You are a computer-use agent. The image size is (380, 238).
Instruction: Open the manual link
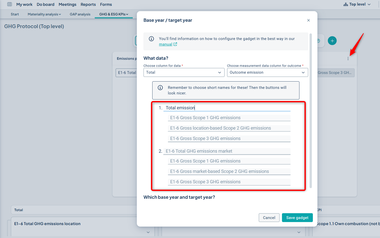(x=165, y=44)
